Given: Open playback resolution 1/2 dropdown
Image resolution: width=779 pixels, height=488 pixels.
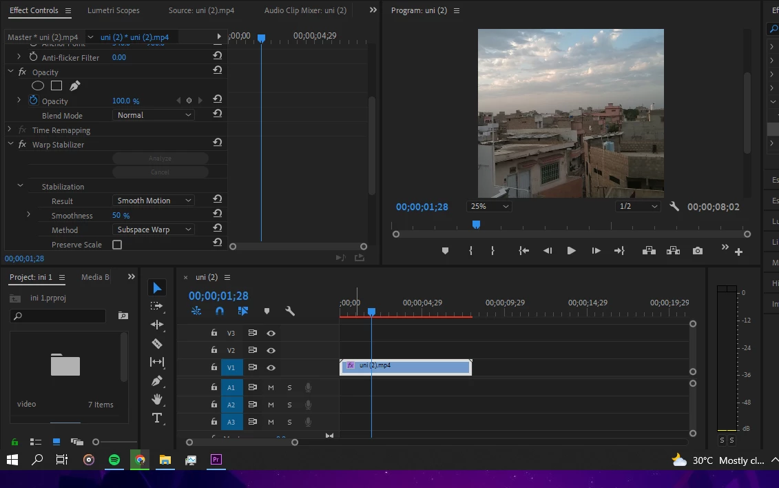Looking at the screenshot, I should [x=638, y=206].
